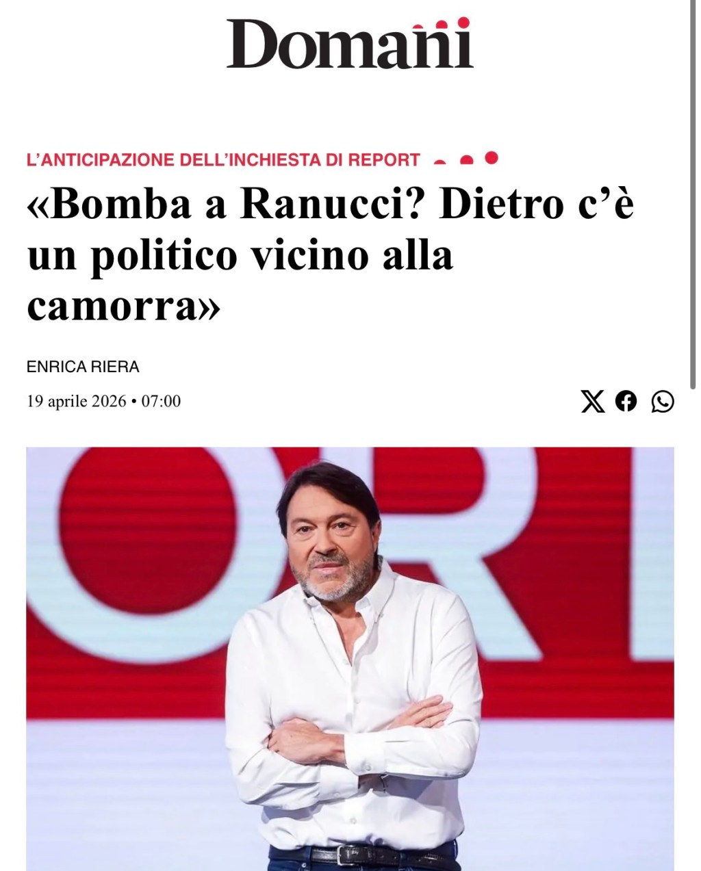Open the article photo of the man

click(x=350, y=659)
